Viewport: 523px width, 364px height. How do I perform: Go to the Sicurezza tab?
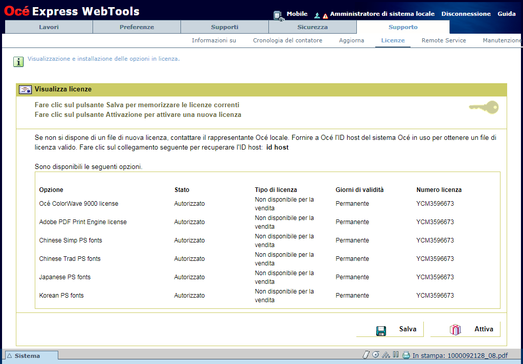(x=312, y=27)
